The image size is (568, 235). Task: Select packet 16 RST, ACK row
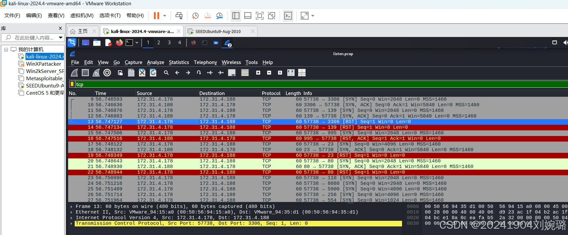318,139
